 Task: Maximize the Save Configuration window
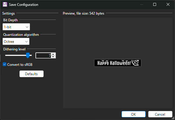click(x=155, y=5)
